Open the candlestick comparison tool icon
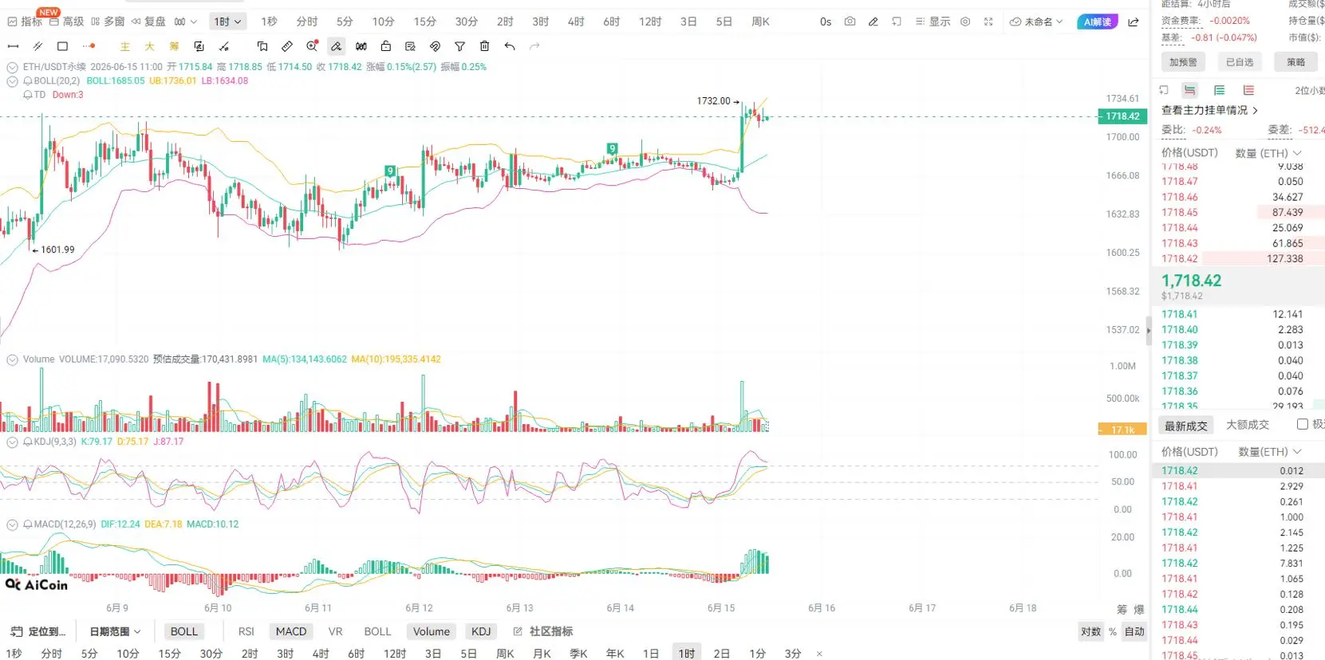 click(361, 46)
